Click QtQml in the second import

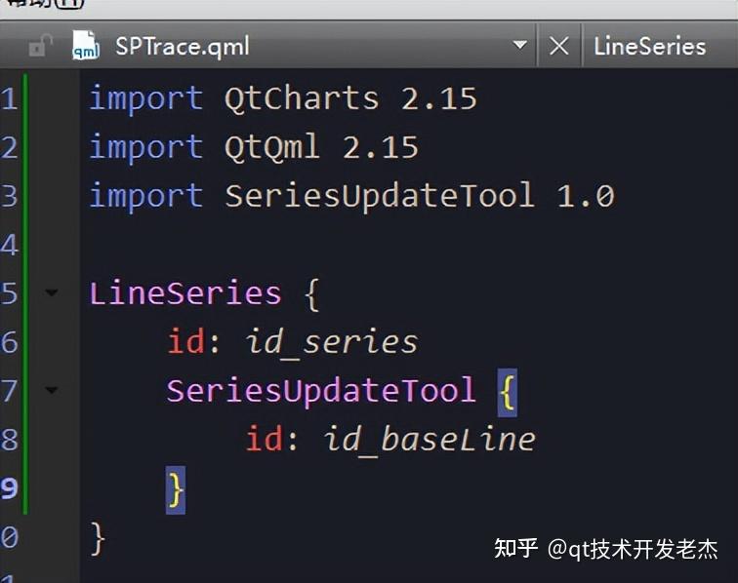coord(271,147)
